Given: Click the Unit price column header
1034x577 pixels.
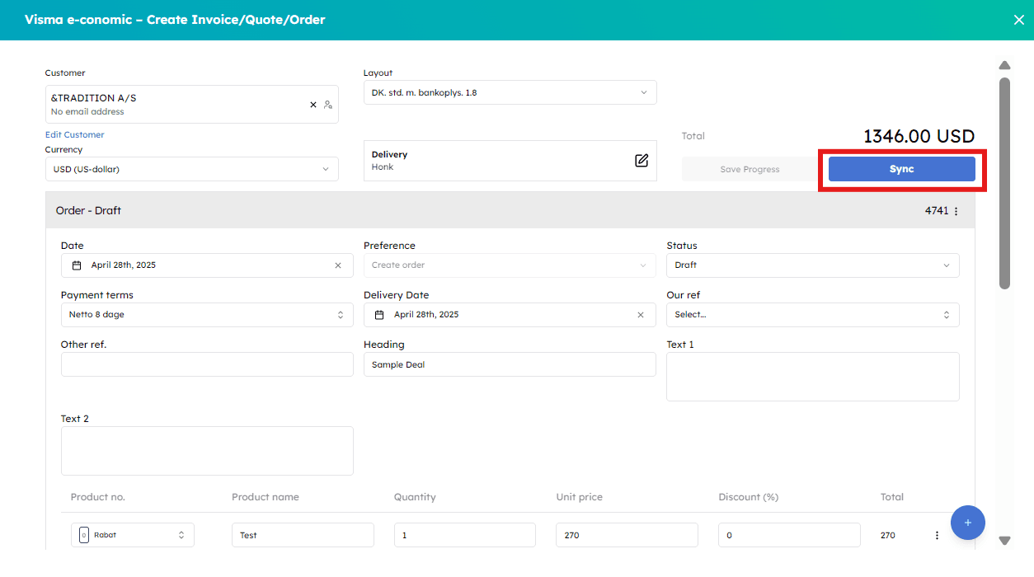Looking at the screenshot, I should point(580,497).
